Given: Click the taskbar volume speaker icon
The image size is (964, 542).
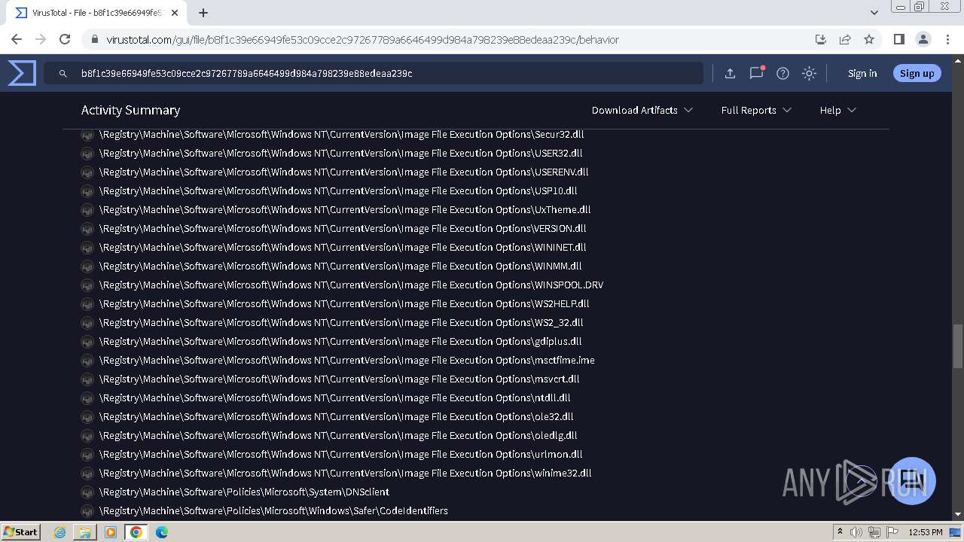Looking at the screenshot, I should pos(856,532).
